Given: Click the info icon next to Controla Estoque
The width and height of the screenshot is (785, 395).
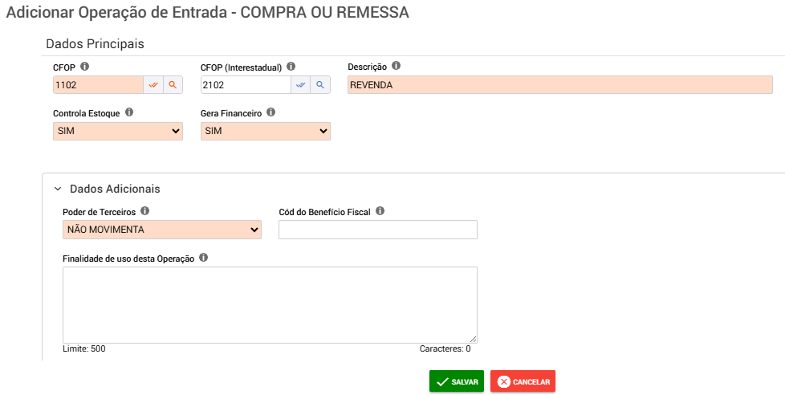Looking at the screenshot, I should point(129,113).
